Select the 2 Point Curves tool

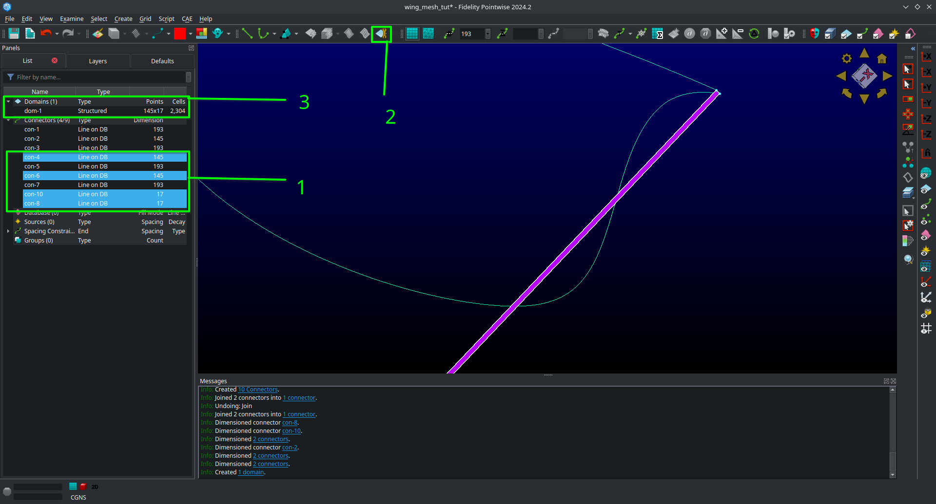click(x=247, y=34)
